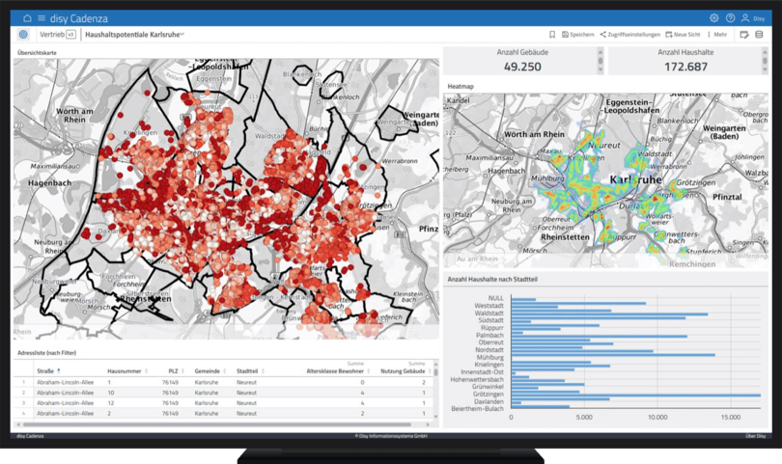The height and width of the screenshot is (464, 782).
Task: Click the Mühlburg bar in chart
Action: [x=613, y=355]
